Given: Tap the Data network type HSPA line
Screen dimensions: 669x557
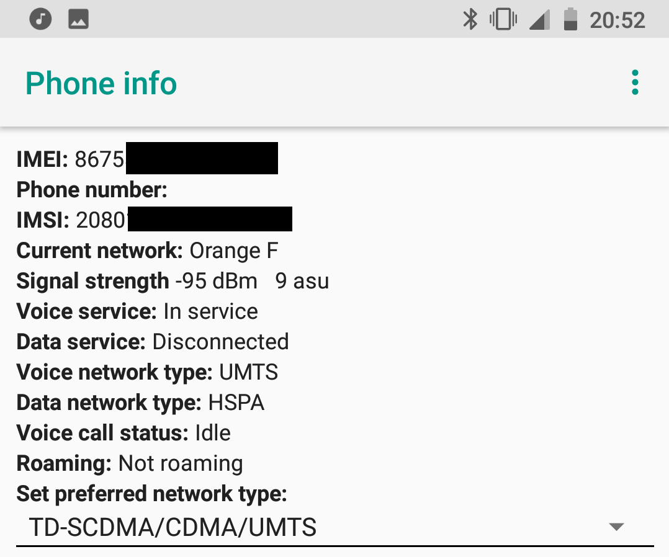Looking at the screenshot, I should click(140, 403).
